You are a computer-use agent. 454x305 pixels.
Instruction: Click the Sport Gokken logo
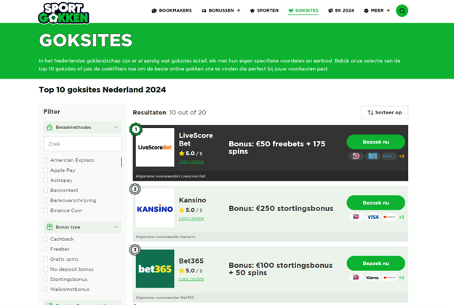[63, 11]
